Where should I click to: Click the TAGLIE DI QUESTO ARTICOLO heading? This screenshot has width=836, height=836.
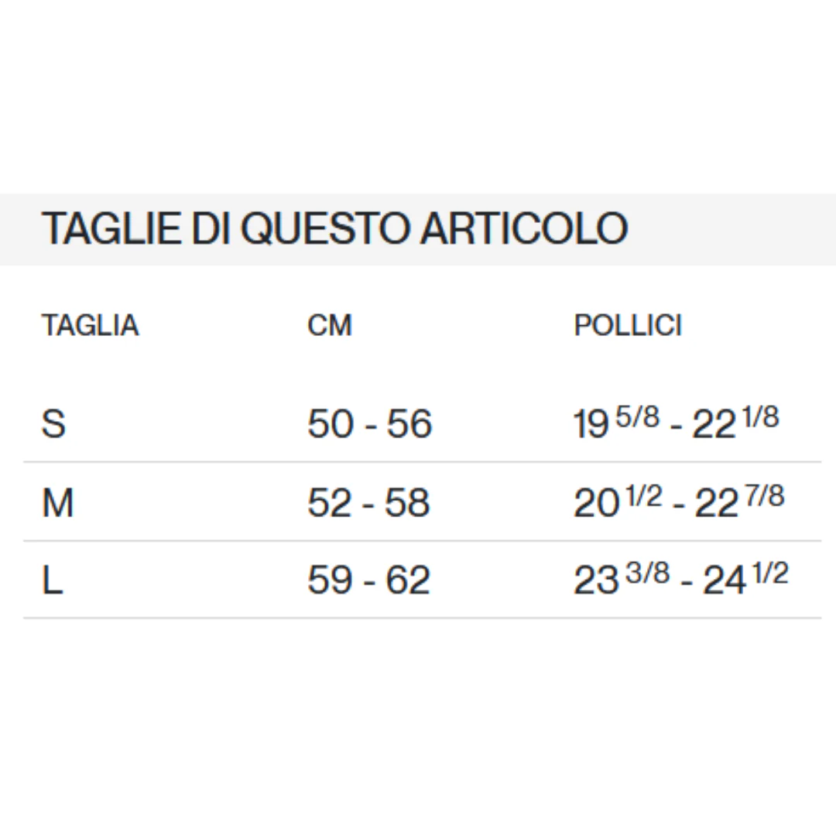(x=335, y=228)
